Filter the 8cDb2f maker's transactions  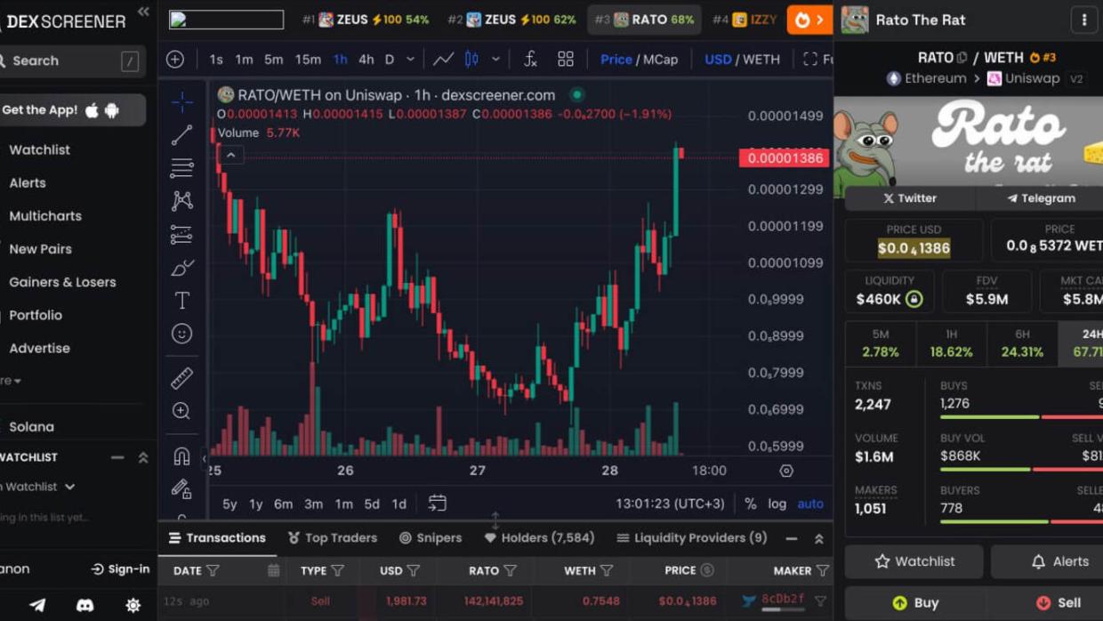pyautogui.click(x=821, y=601)
